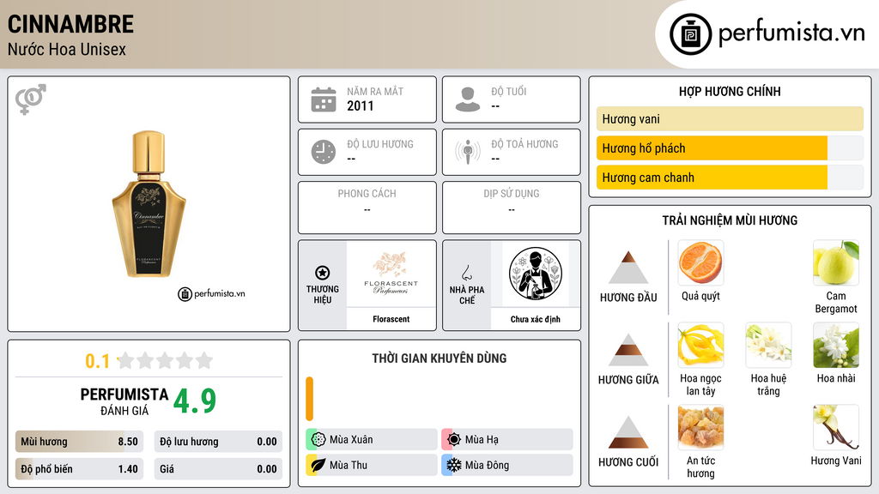The image size is (879, 494).
Task: Click the nose icon above Nhà pha chế
Action: tap(466, 273)
